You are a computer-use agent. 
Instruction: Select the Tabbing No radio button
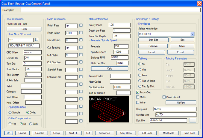(140, 64)
